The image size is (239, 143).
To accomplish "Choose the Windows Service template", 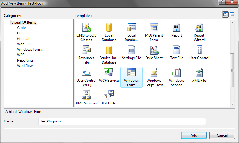I will tap(176, 78).
